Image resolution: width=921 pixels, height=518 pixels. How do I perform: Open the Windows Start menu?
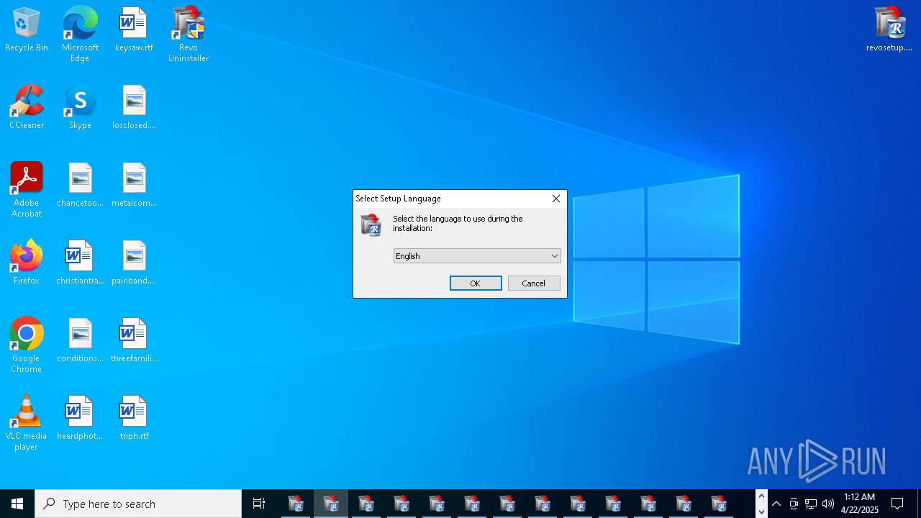(x=17, y=504)
